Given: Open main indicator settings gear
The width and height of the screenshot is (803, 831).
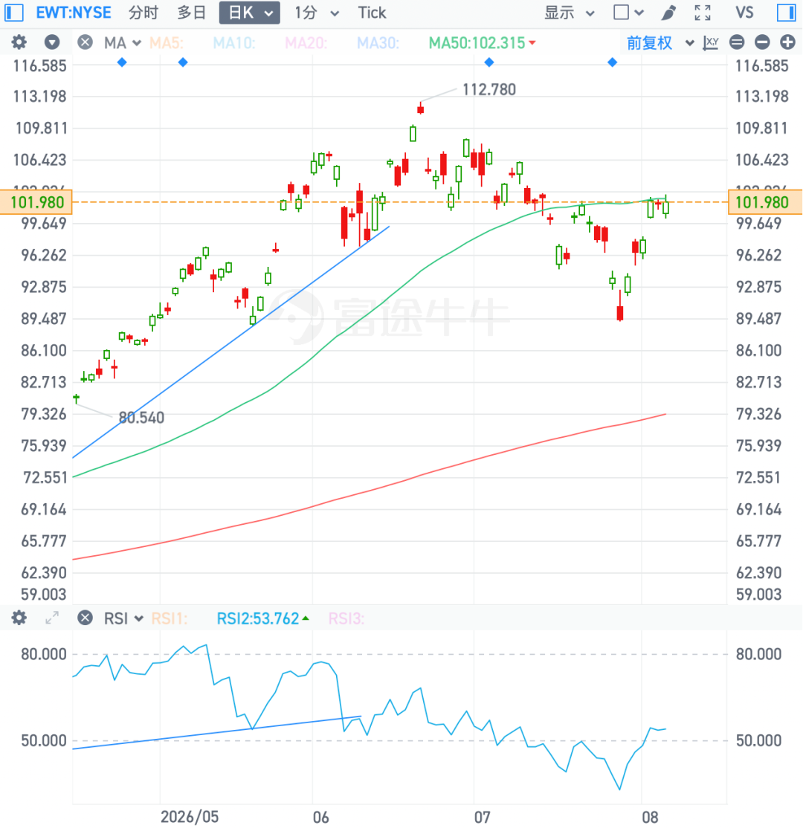Looking at the screenshot, I should pyautogui.click(x=19, y=42).
